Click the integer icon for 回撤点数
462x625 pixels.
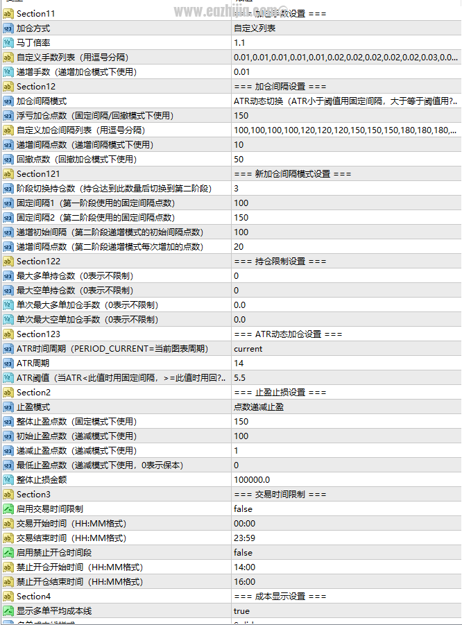[x=8, y=160]
